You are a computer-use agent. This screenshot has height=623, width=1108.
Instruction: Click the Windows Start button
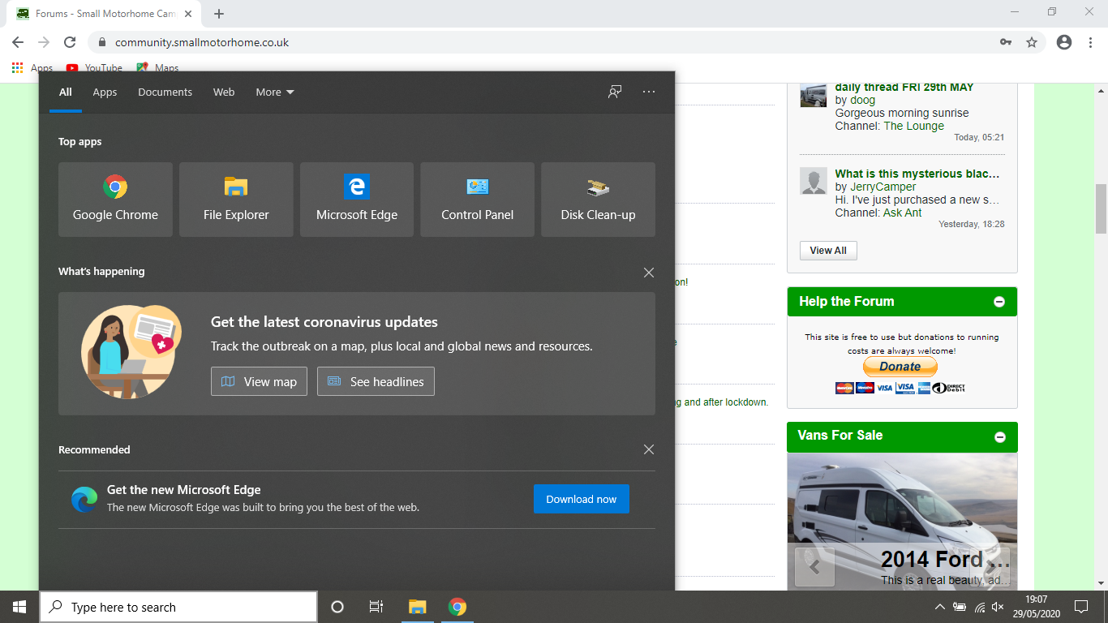19,607
